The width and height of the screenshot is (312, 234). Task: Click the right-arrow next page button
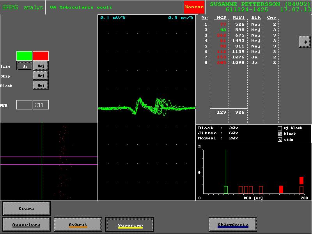[x=305, y=42]
